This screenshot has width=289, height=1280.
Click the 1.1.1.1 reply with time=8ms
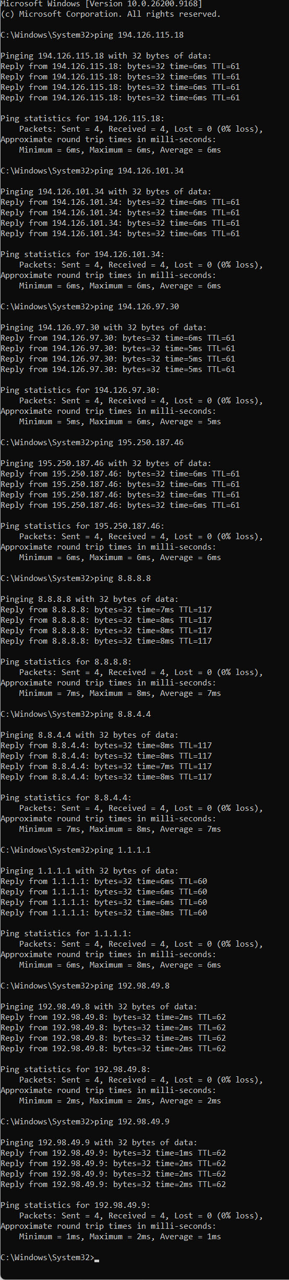coord(104,913)
